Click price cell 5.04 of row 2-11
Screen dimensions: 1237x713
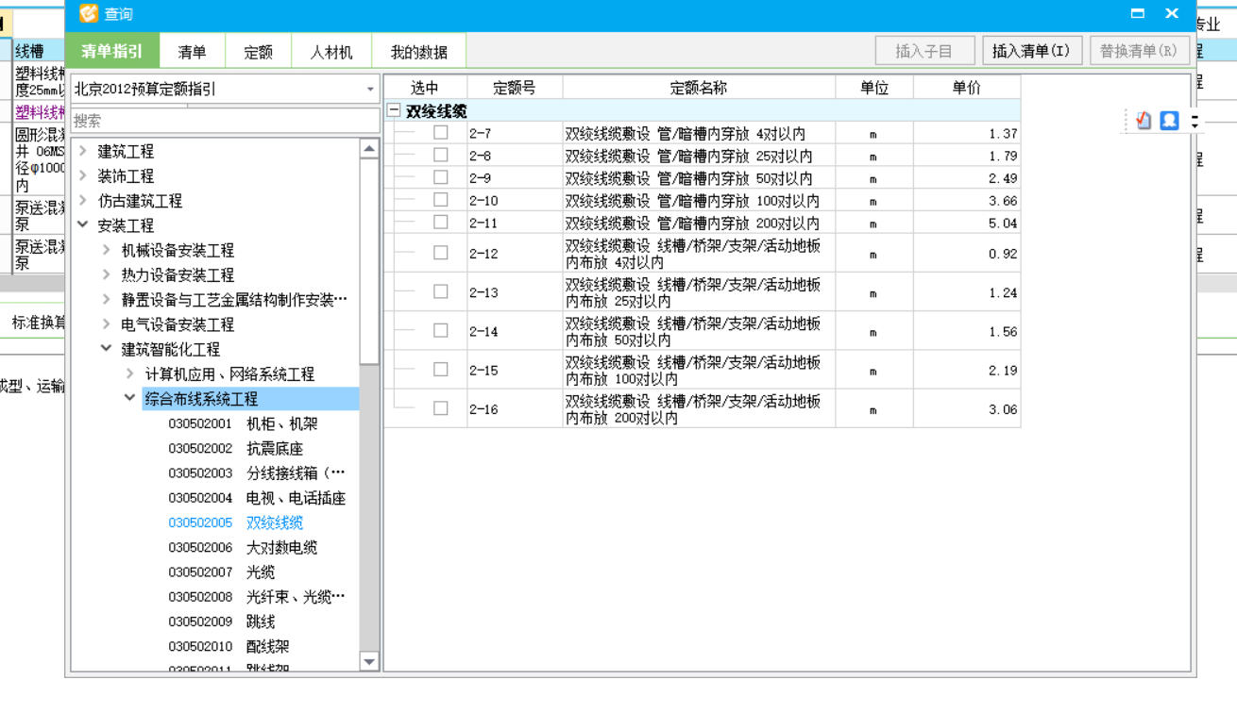point(967,223)
